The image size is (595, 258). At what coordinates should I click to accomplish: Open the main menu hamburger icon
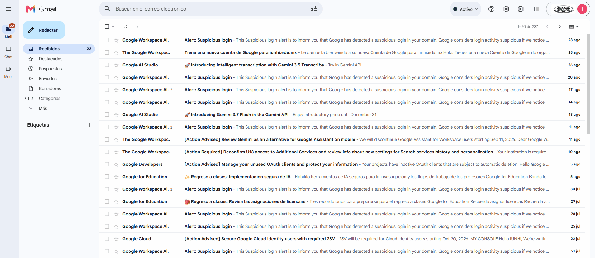click(x=8, y=9)
